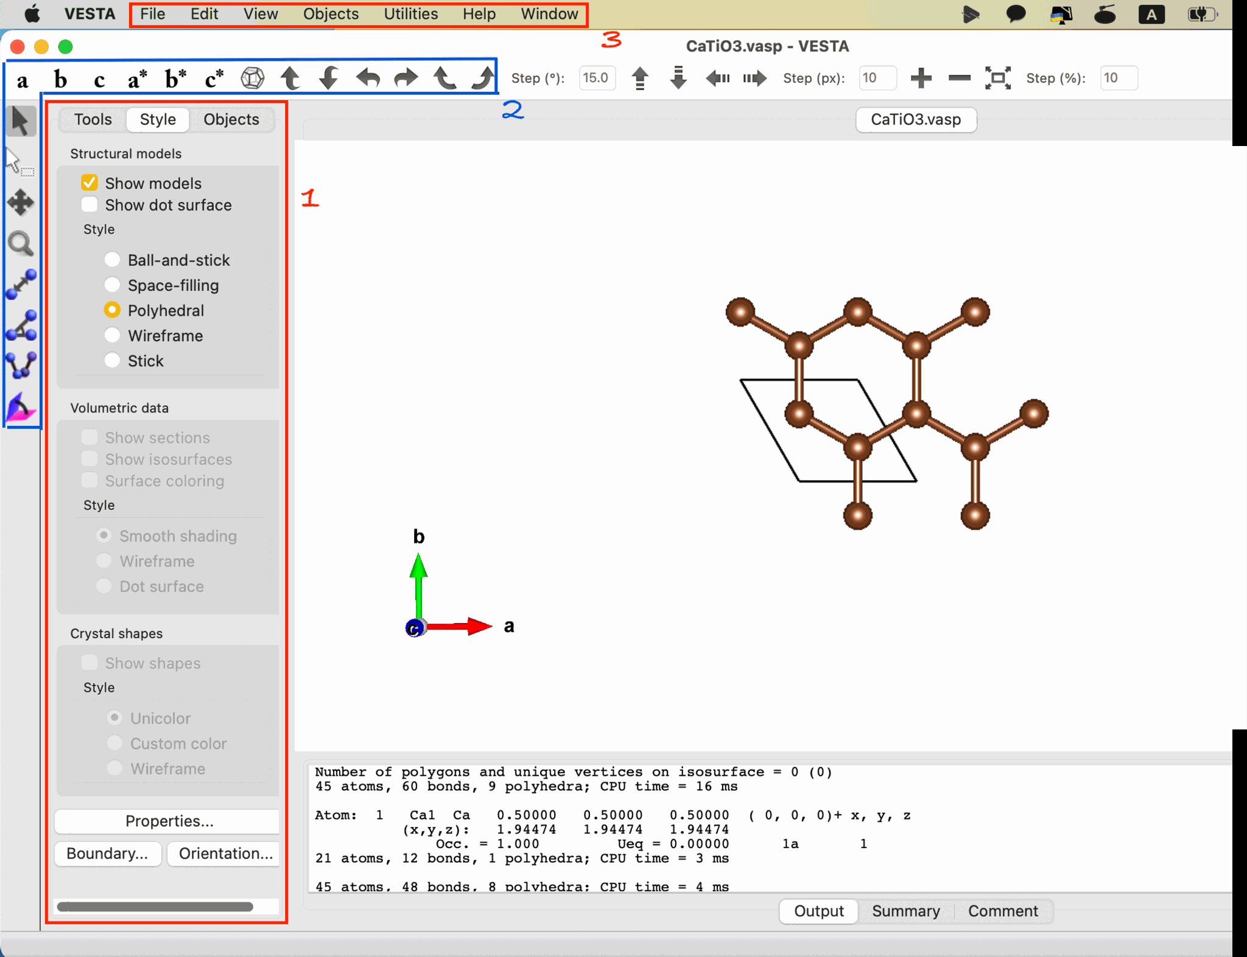Open the Boundary dialog
The height and width of the screenshot is (957, 1247).
[108, 854]
